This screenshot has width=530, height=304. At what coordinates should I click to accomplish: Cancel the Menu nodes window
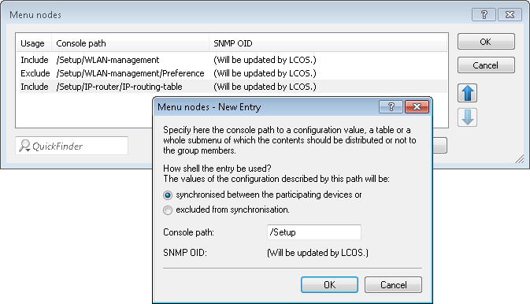pyautogui.click(x=486, y=65)
